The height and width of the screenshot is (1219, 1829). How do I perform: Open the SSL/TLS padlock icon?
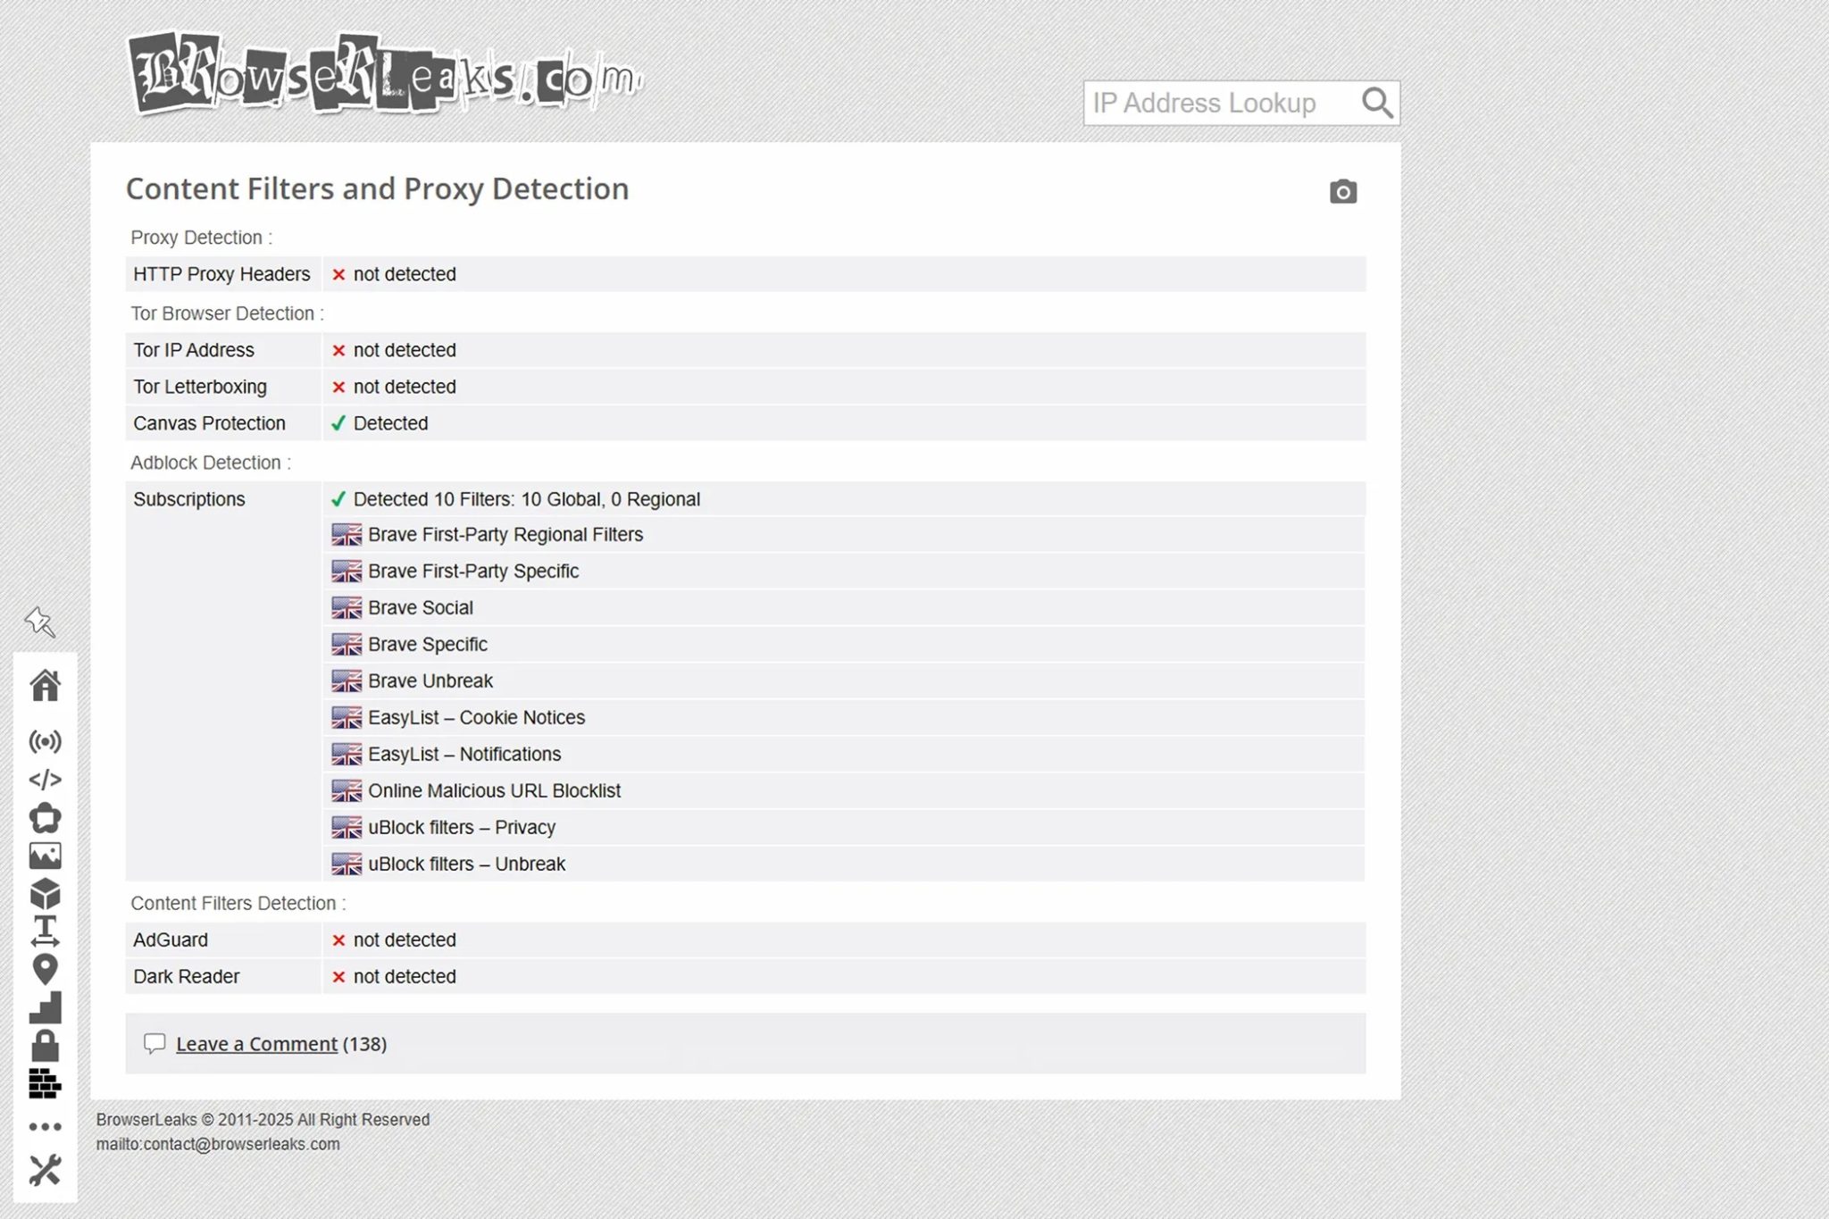46,1046
